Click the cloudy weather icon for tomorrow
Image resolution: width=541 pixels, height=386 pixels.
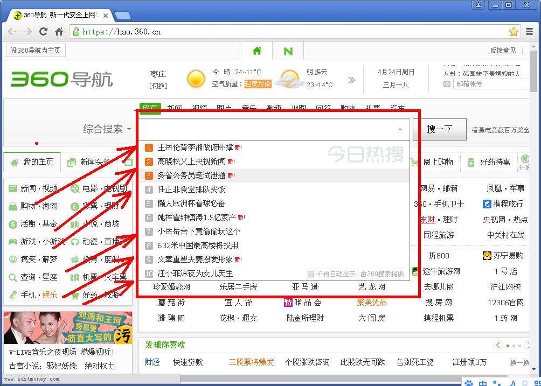(x=290, y=79)
